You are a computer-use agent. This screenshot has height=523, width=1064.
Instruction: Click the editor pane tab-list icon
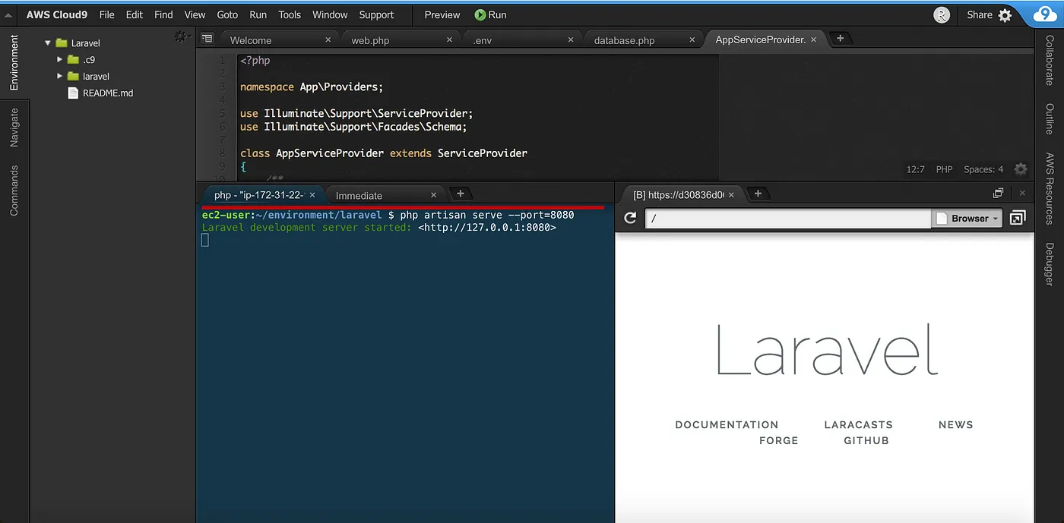coord(207,38)
